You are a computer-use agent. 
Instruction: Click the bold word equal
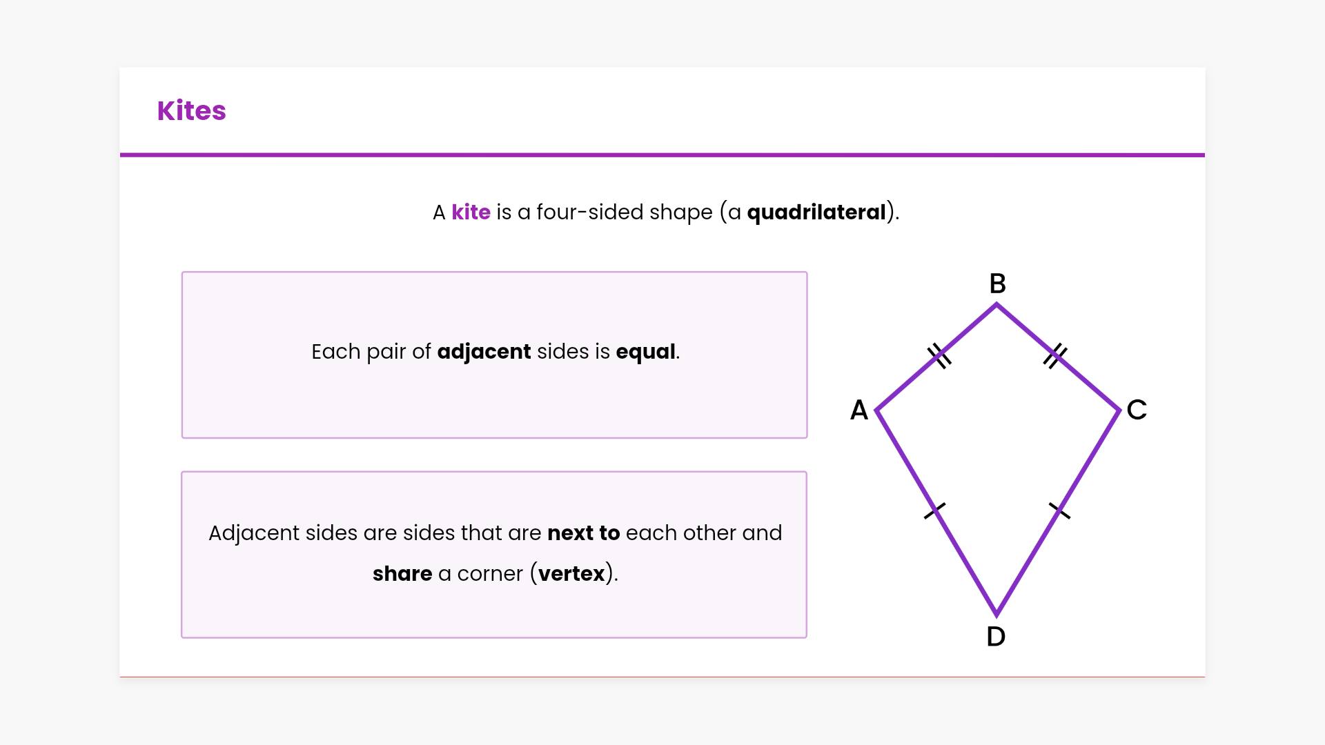tap(645, 352)
